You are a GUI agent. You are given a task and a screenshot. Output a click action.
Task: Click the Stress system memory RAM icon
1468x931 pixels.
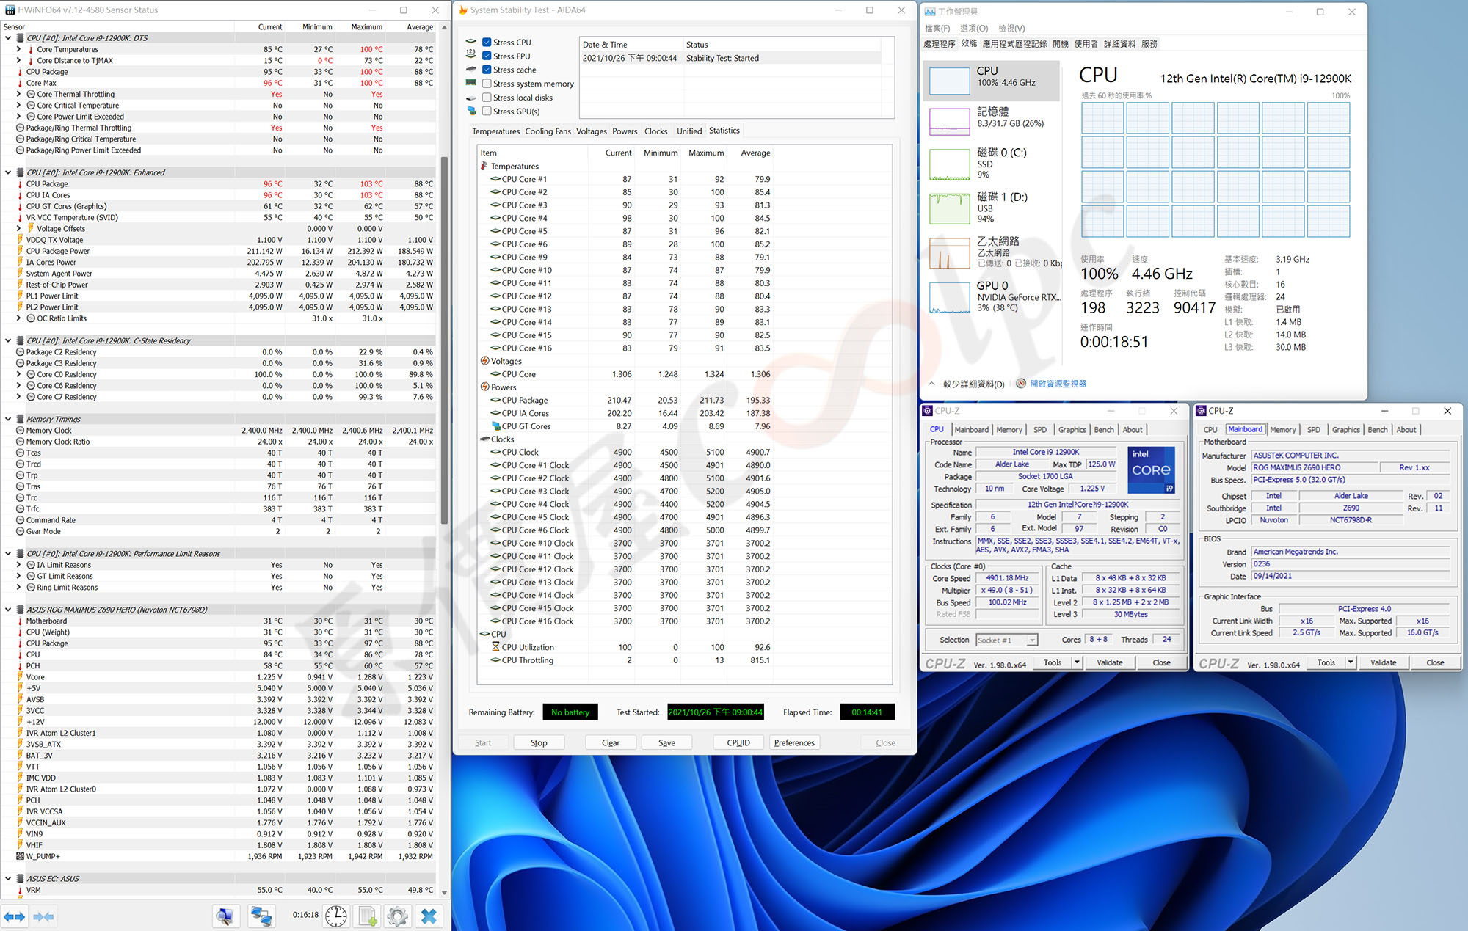[471, 83]
